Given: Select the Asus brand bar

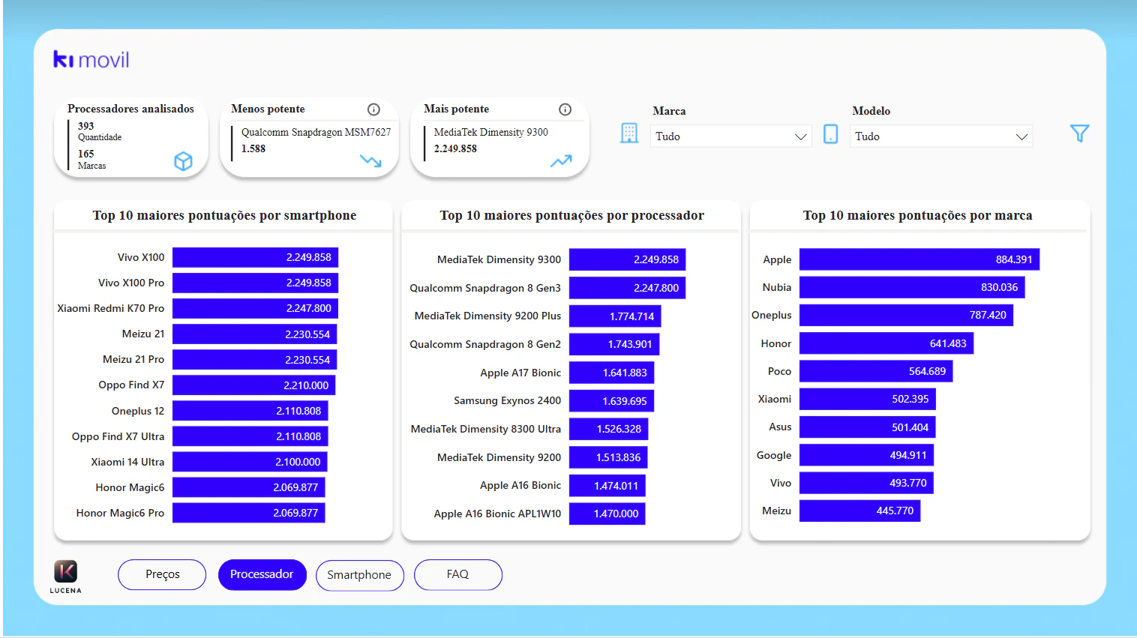Looking at the screenshot, I should point(867,427).
